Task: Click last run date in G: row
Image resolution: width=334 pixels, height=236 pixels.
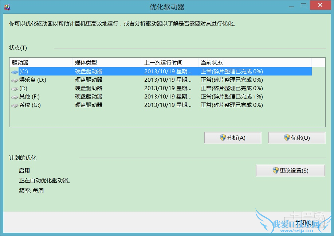Action: [x=168, y=105]
